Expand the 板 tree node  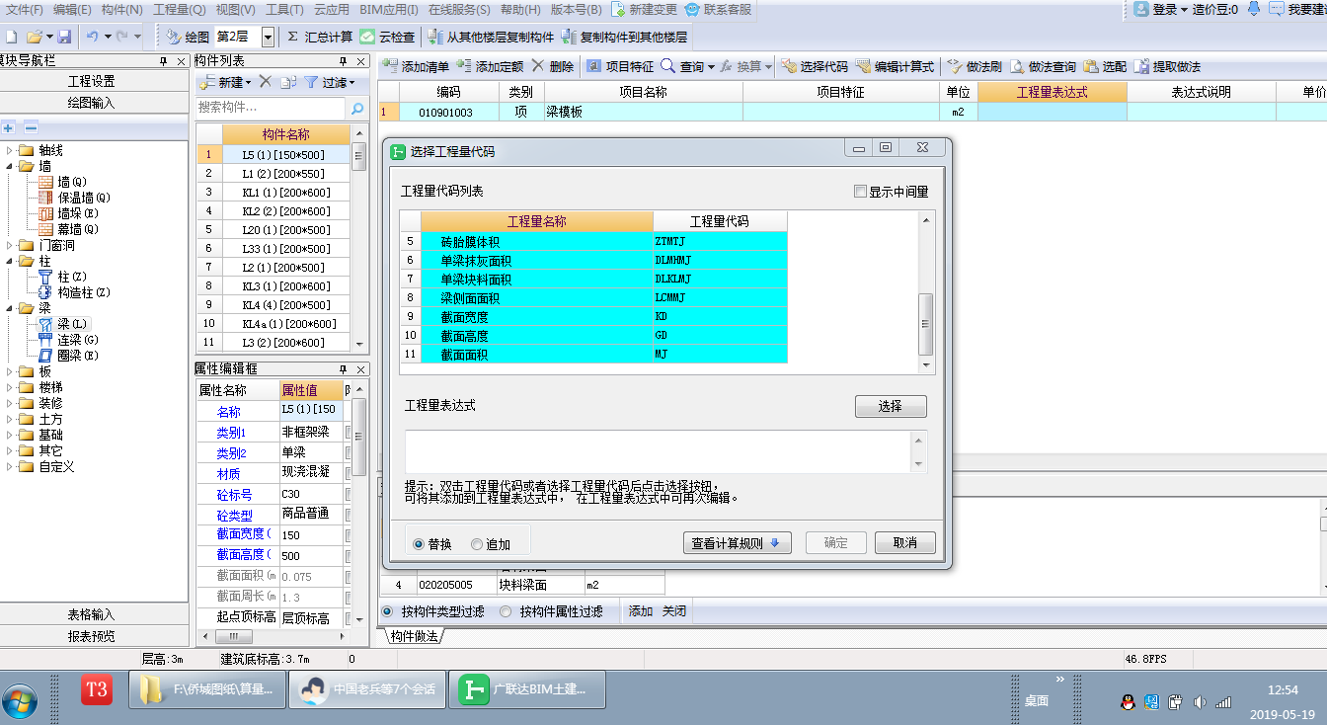[11, 371]
